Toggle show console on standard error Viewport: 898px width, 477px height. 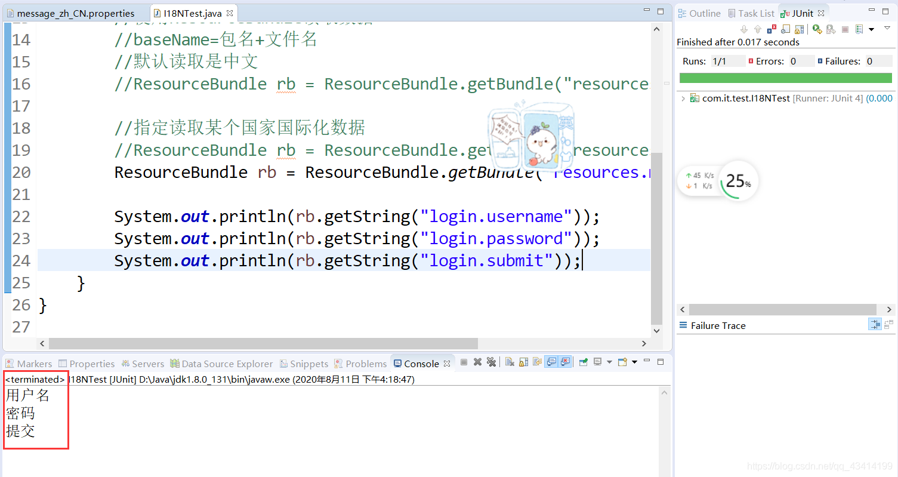[565, 362]
